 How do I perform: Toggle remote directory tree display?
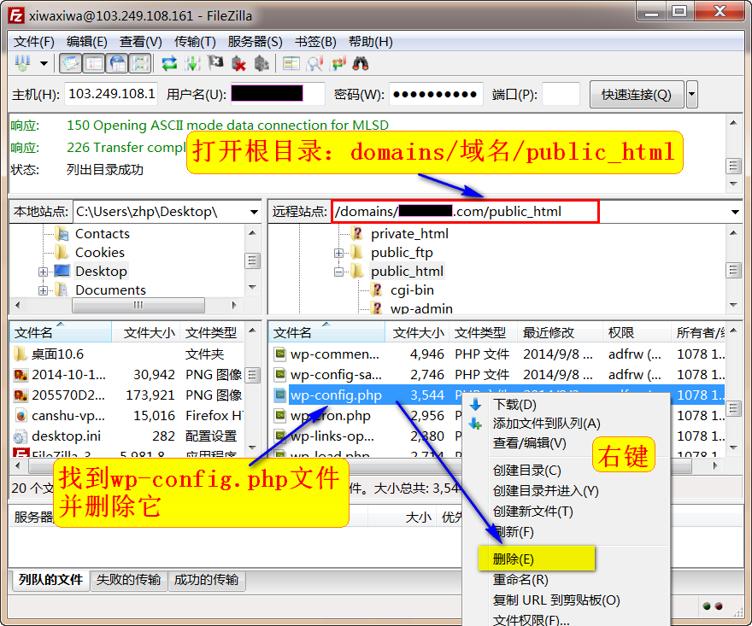(x=117, y=63)
